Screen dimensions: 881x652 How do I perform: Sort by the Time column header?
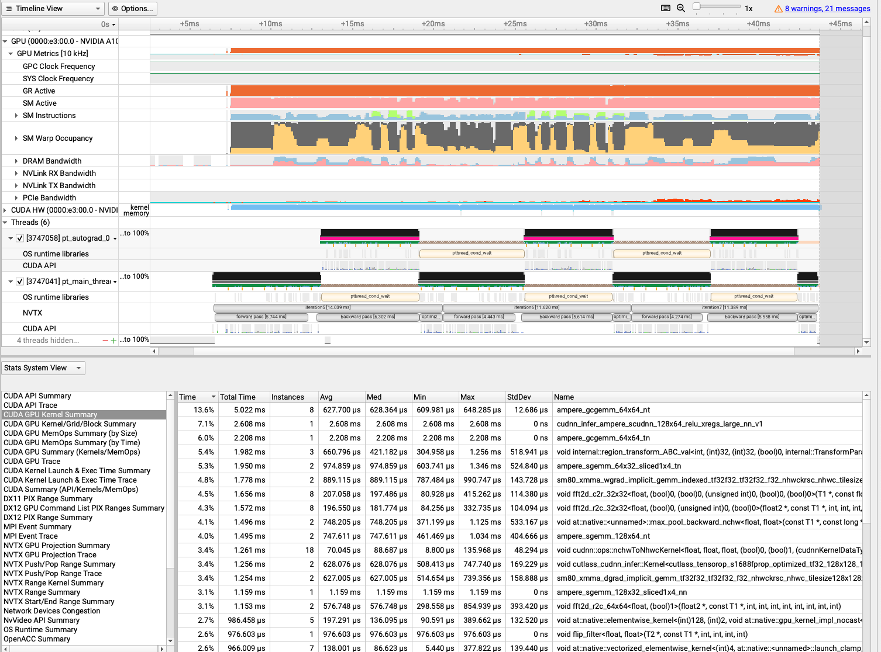click(x=198, y=397)
